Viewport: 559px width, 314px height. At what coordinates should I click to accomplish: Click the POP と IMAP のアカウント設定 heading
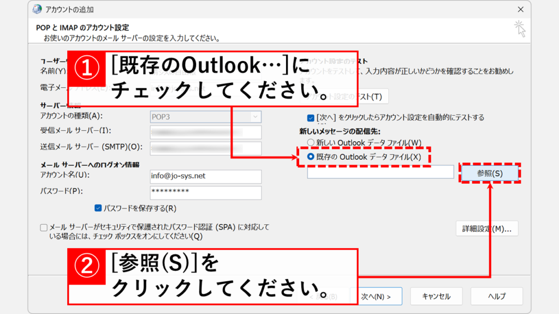pos(82,28)
